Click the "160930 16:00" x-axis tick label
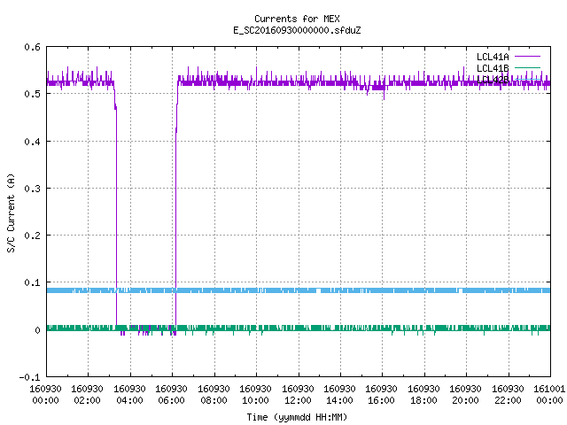Image resolution: width=567 pixels, height=425 pixels. pos(382,395)
